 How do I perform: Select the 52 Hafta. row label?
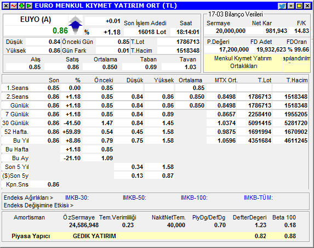point(16,132)
